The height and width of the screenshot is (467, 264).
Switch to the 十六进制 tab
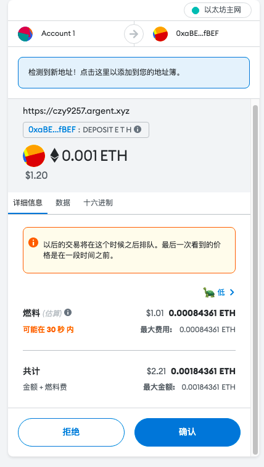pos(98,203)
